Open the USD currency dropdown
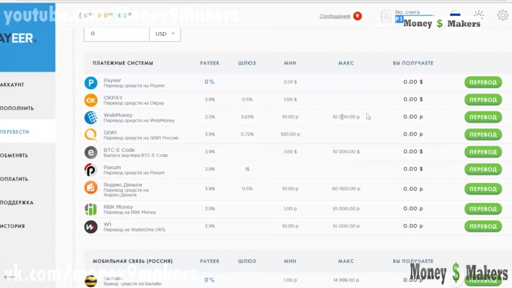This screenshot has width=512, height=288. [x=165, y=34]
